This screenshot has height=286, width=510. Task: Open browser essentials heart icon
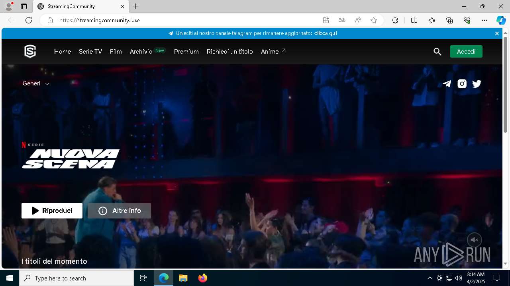click(467, 20)
